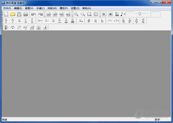Click the printer icon

(x=25, y=14)
